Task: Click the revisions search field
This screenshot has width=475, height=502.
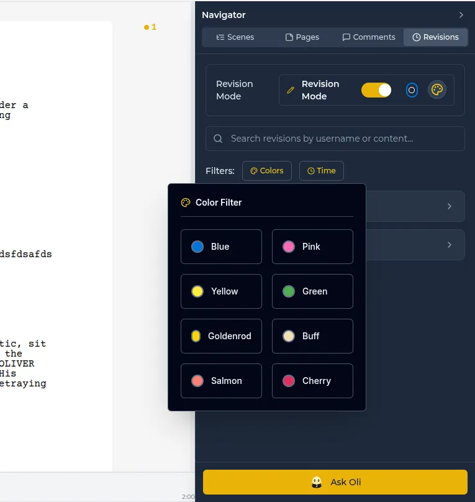Action: 335,139
